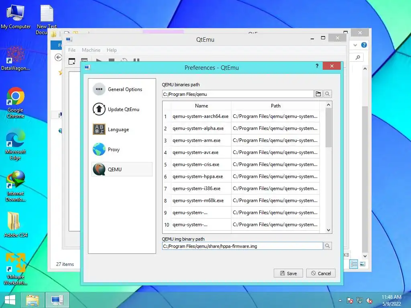Image resolution: width=411 pixels, height=308 pixels.
Task: Open Internet Download Manager shortcut
Action: pos(16,186)
